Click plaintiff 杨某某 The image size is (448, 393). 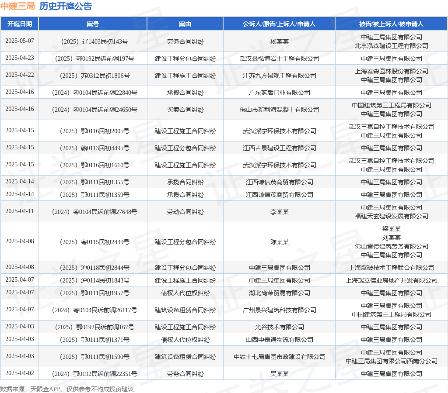(279, 41)
